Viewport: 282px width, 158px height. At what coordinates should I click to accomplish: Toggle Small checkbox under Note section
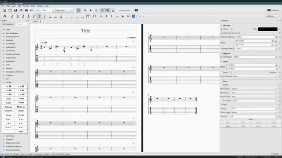click(x=222, y=85)
